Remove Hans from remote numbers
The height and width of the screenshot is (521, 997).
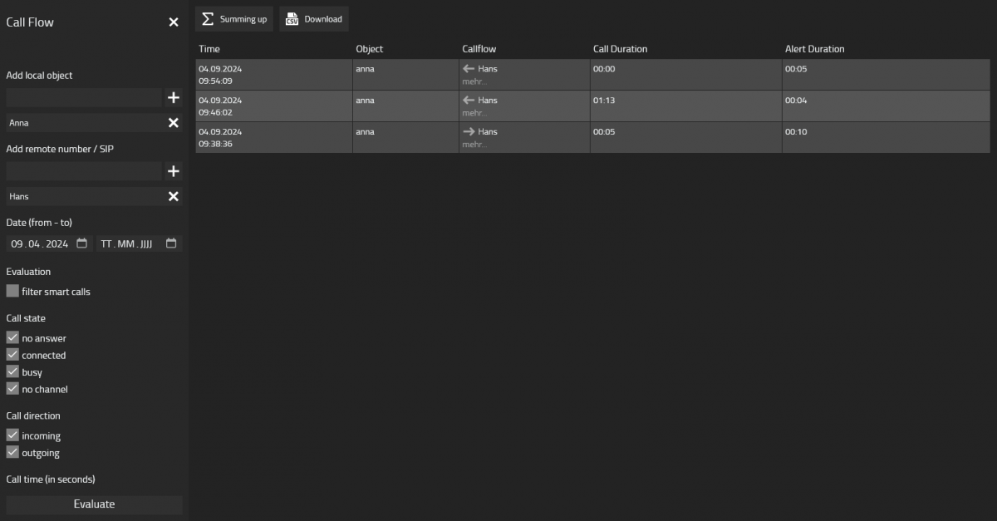click(173, 197)
